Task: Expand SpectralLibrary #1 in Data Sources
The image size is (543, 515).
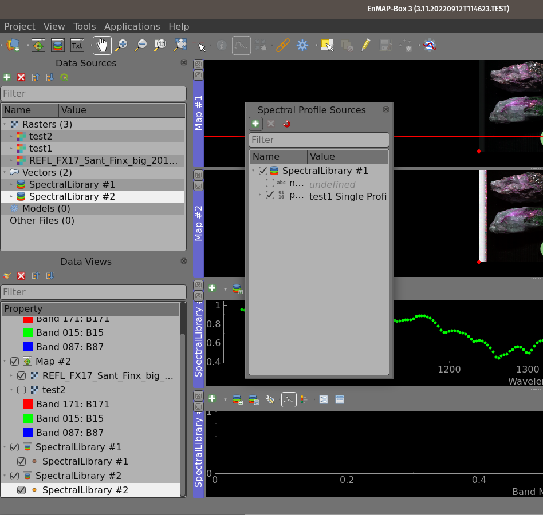Action: pos(11,184)
